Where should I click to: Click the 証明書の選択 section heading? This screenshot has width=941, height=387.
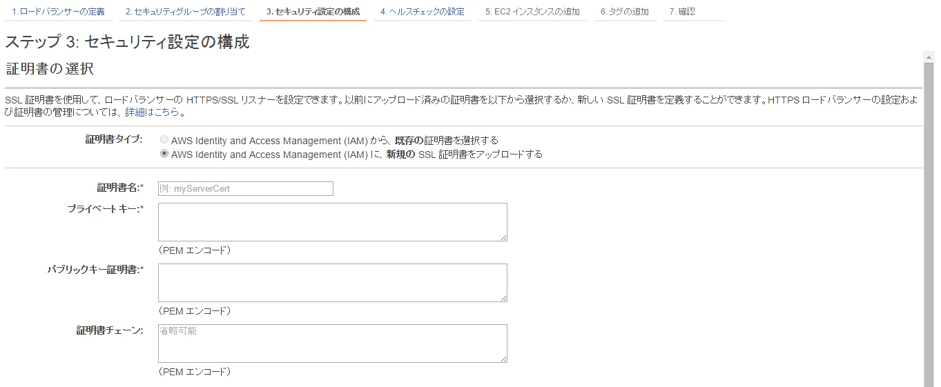click(50, 69)
